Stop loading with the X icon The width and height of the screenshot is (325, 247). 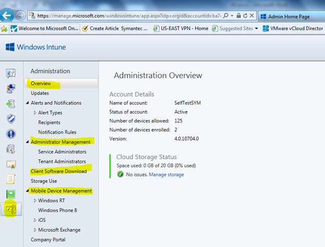[x=252, y=16]
